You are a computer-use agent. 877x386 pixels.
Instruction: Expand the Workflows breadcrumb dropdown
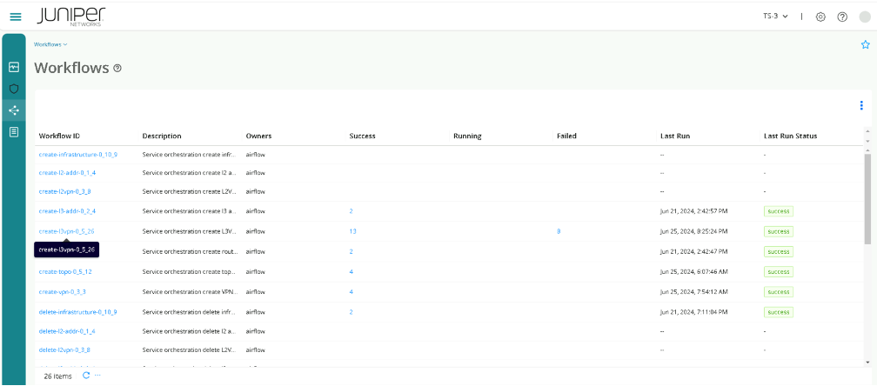50,44
